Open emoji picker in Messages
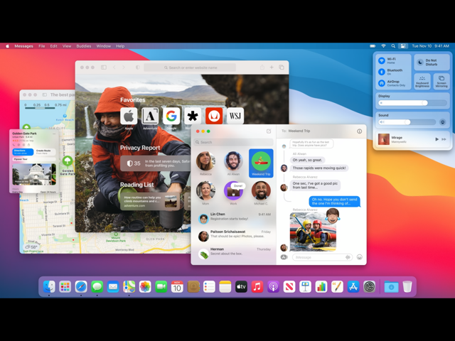Viewport: 455px width, 341px height. coord(359,257)
